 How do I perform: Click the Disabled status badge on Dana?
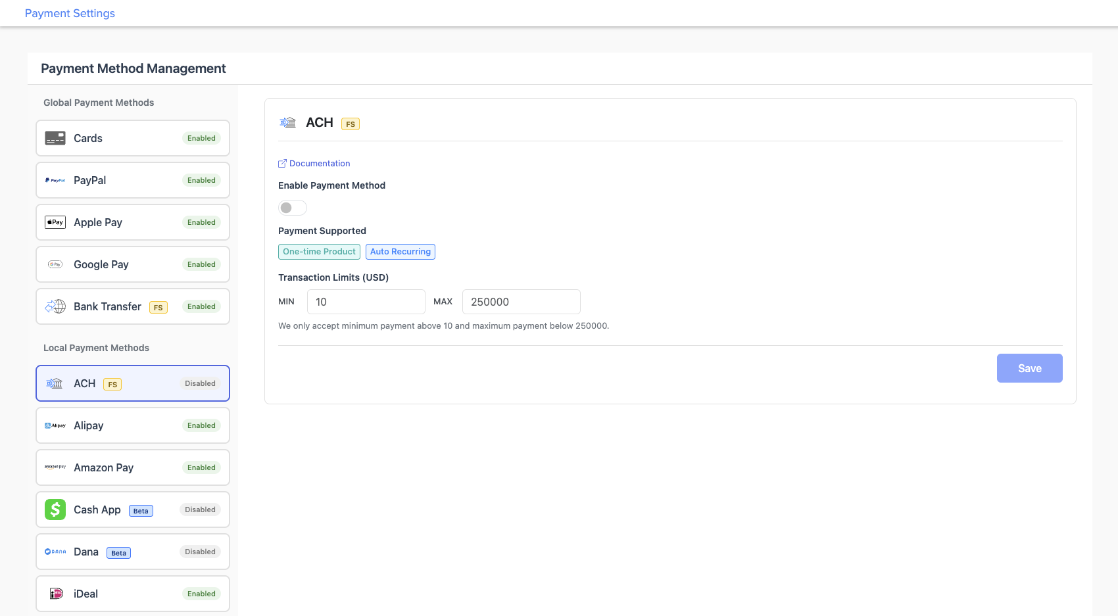click(200, 552)
